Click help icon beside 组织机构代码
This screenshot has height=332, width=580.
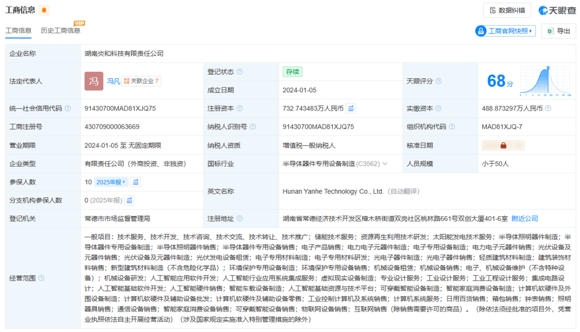click(x=452, y=127)
